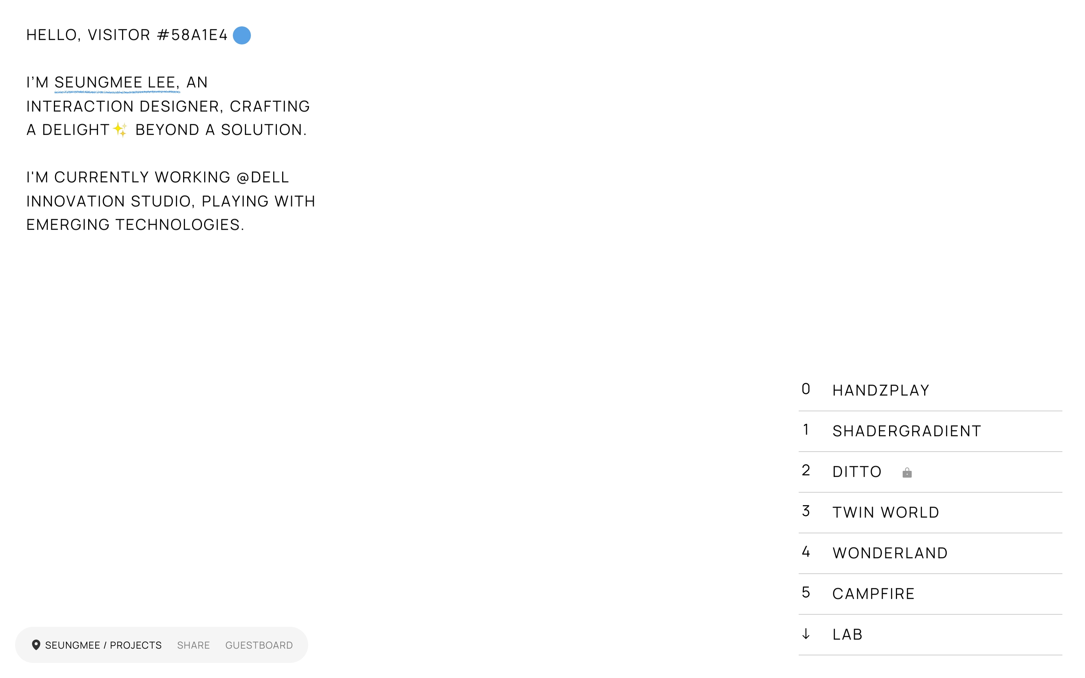
Task: Open the WONDERLAND project
Action: click(x=890, y=553)
